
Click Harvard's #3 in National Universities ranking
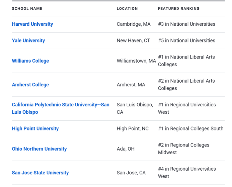pyautogui.click(x=186, y=24)
